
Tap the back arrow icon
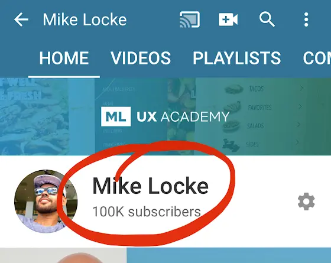click(x=21, y=20)
